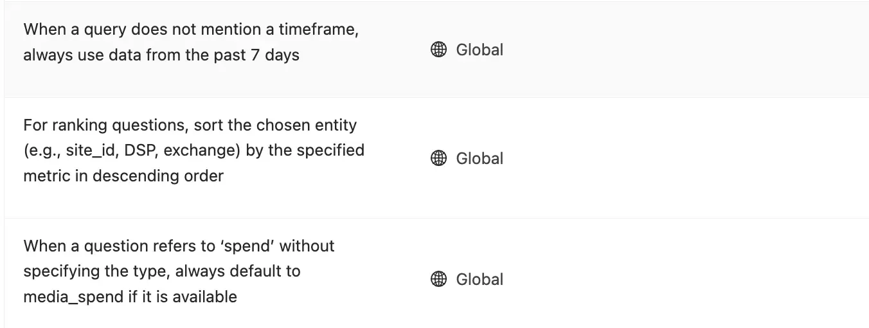This screenshot has height=328, width=869.
Task: Click the line 'metric in descending order'
Action: 123,176
